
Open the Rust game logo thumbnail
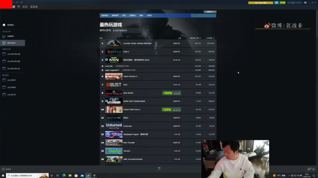coord(114,85)
